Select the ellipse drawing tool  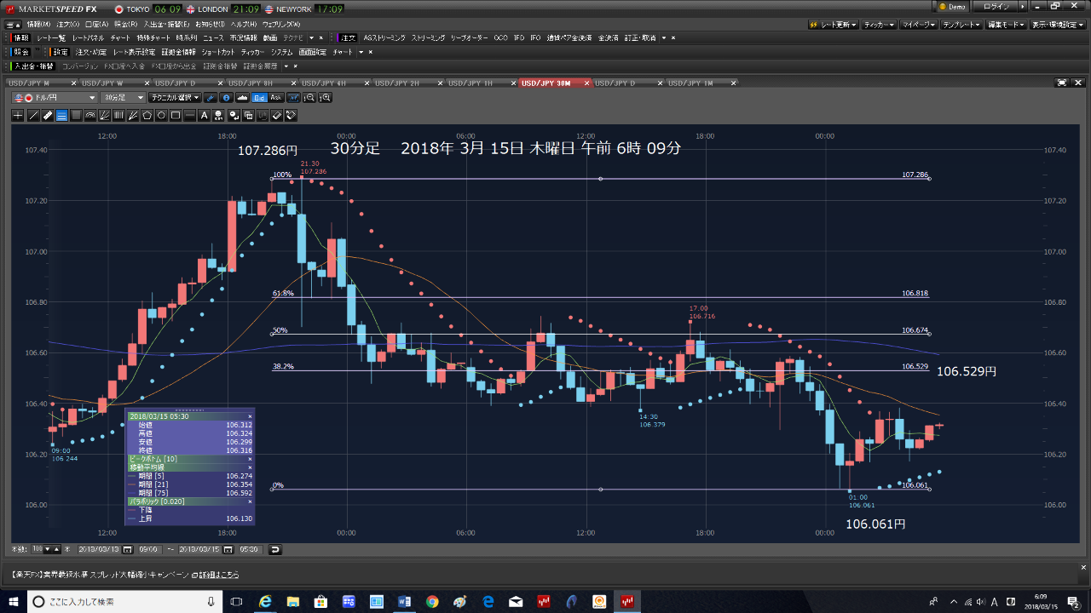tap(162, 115)
